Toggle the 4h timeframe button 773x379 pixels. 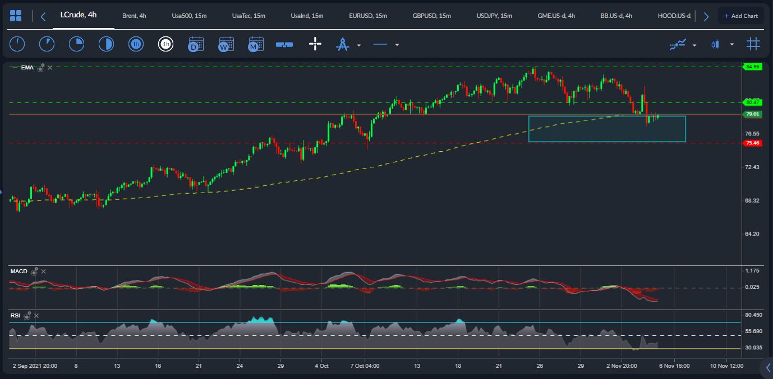165,44
